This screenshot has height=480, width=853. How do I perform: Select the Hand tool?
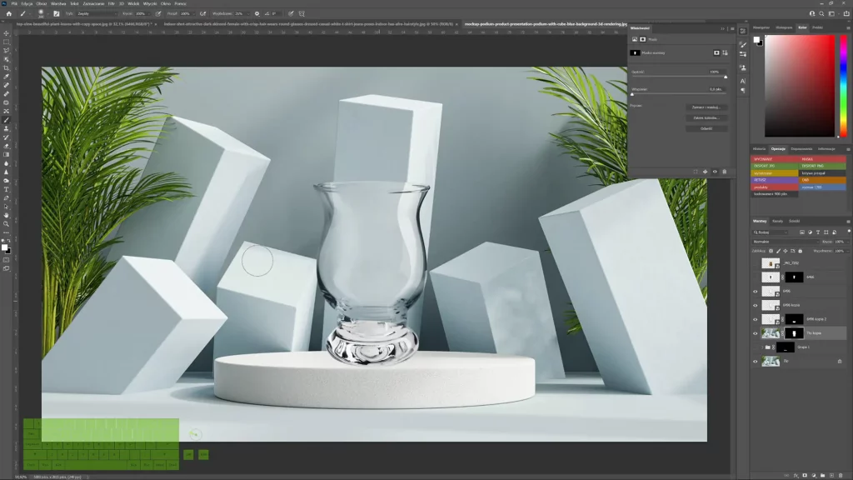[7, 216]
